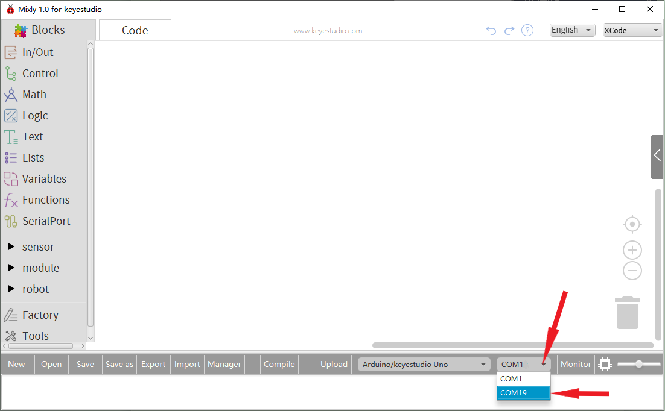Click the Save as button
This screenshot has width=665, height=411.
click(x=119, y=365)
